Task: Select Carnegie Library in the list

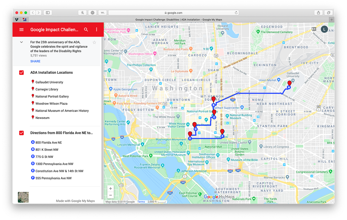Action: pos(47,89)
